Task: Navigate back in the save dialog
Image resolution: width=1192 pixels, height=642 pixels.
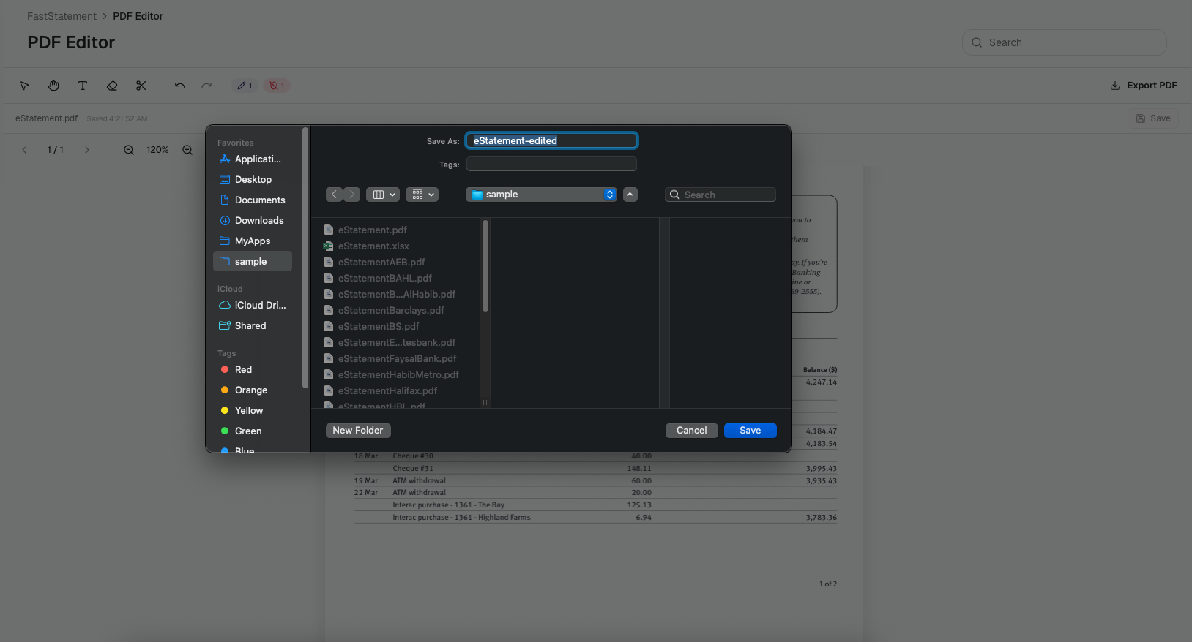Action: (335, 195)
